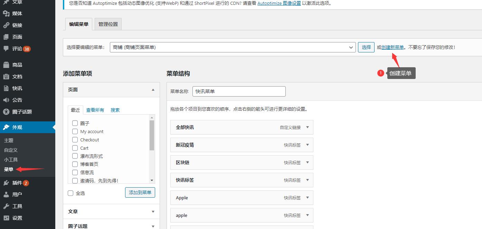Click the 外观 appearance brush icon

6,127
